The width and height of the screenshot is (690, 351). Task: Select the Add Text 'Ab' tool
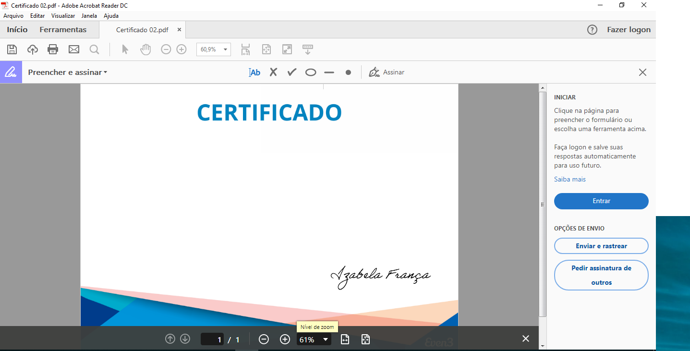[254, 73]
